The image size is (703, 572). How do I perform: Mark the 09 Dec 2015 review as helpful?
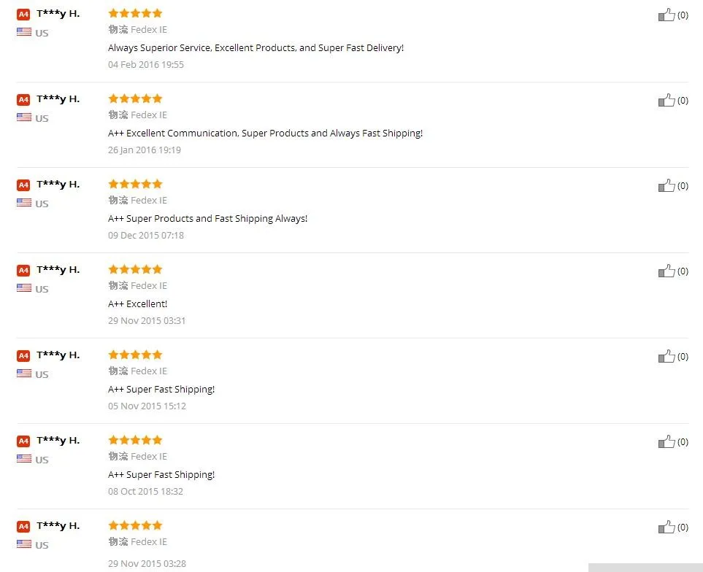666,186
